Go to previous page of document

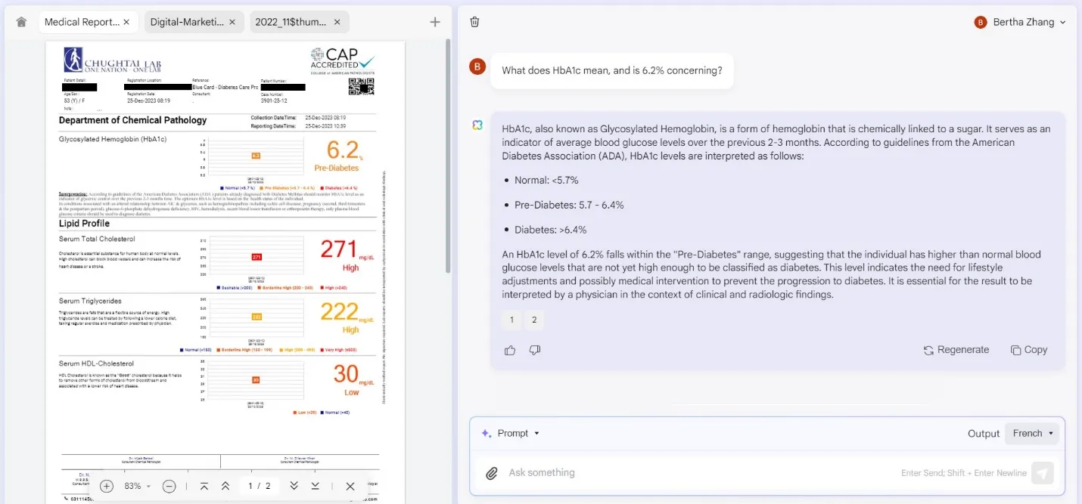pyautogui.click(x=225, y=486)
